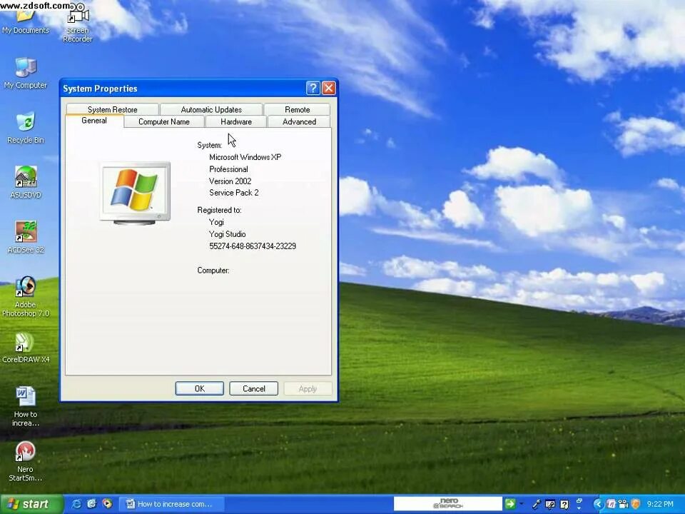Open the language bar options arrow
The image size is (685, 514).
click(x=579, y=508)
